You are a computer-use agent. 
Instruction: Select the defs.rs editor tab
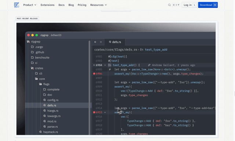pyautogui.click(x=115, y=42)
